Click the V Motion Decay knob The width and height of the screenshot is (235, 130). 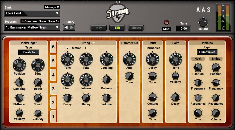tap(68, 98)
